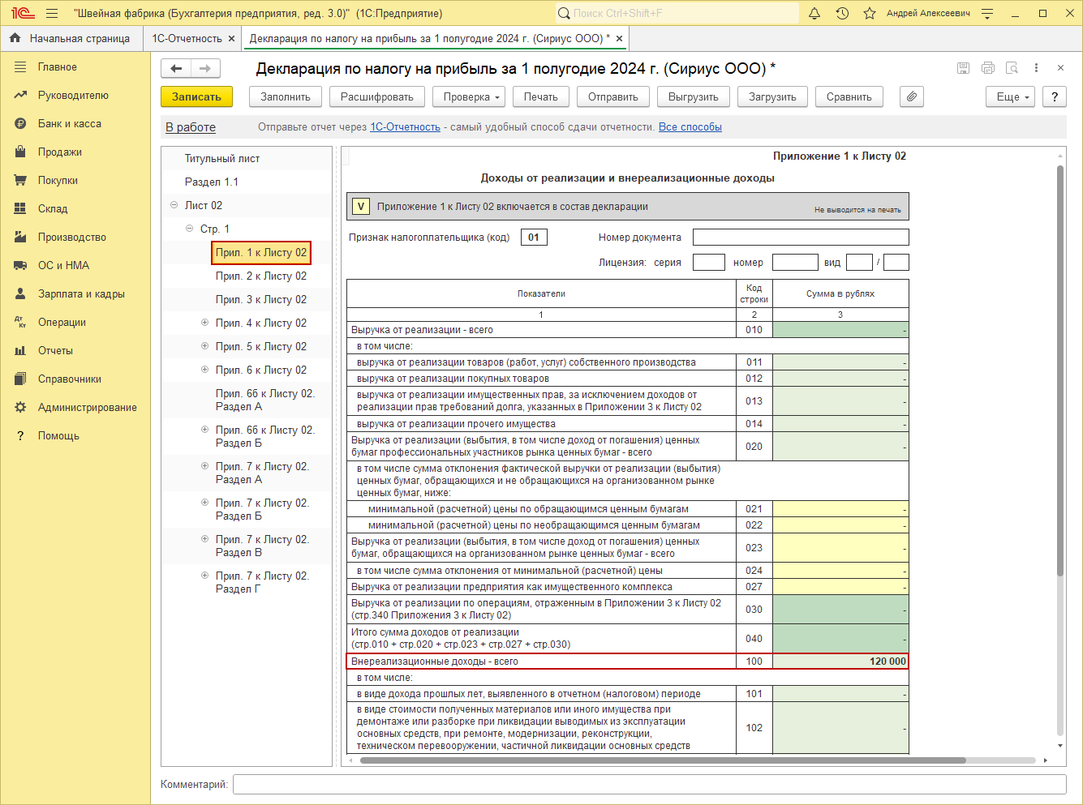
Task: Select Прил. 3 к Листу 02
Action: tap(261, 300)
